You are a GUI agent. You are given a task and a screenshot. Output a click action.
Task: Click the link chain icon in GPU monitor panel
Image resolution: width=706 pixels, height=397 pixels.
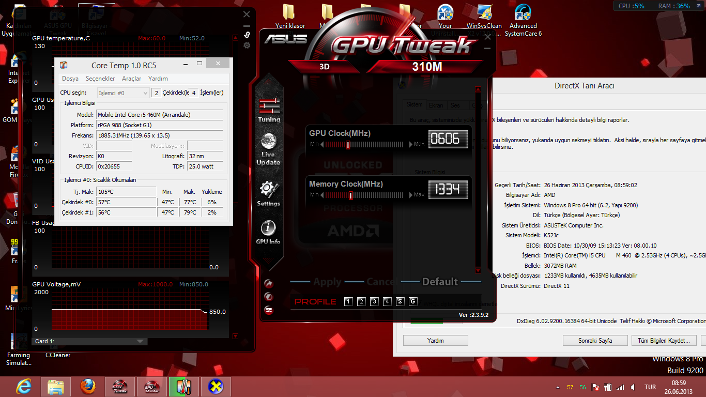pyautogui.click(x=247, y=35)
